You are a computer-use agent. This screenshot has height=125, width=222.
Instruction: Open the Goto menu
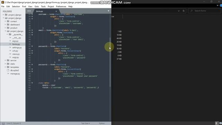[x=36, y=7]
